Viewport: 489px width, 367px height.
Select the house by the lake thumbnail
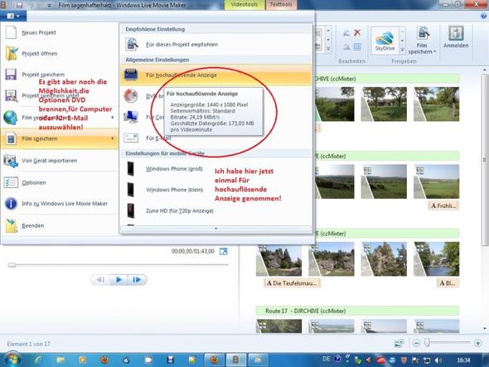tap(436, 259)
